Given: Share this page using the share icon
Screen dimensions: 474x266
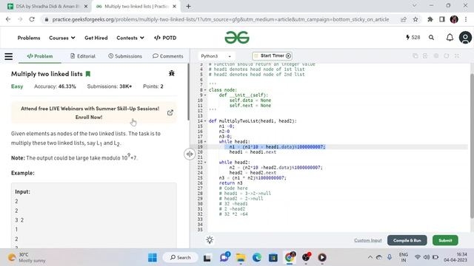Looking at the screenshot, I should [x=404, y=19].
